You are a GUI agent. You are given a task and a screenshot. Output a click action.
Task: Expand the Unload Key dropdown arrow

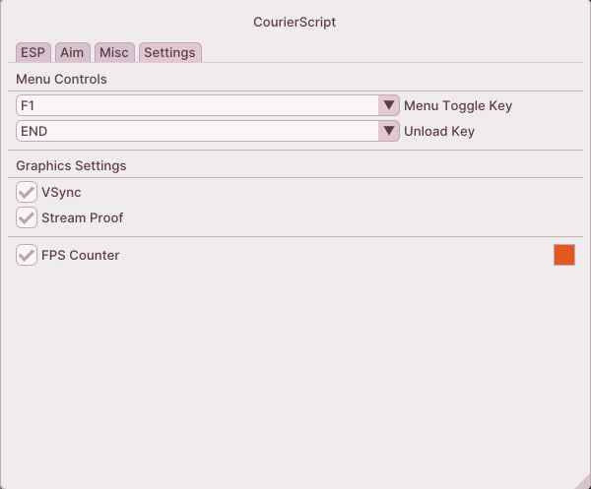(388, 131)
